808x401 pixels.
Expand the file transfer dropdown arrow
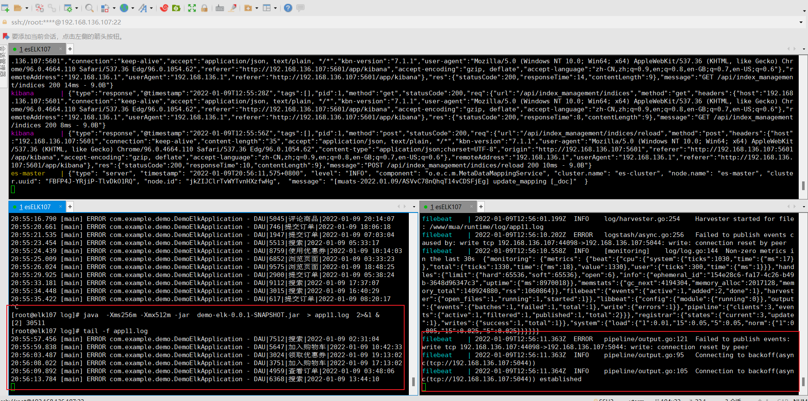click(x=114, y=8)
